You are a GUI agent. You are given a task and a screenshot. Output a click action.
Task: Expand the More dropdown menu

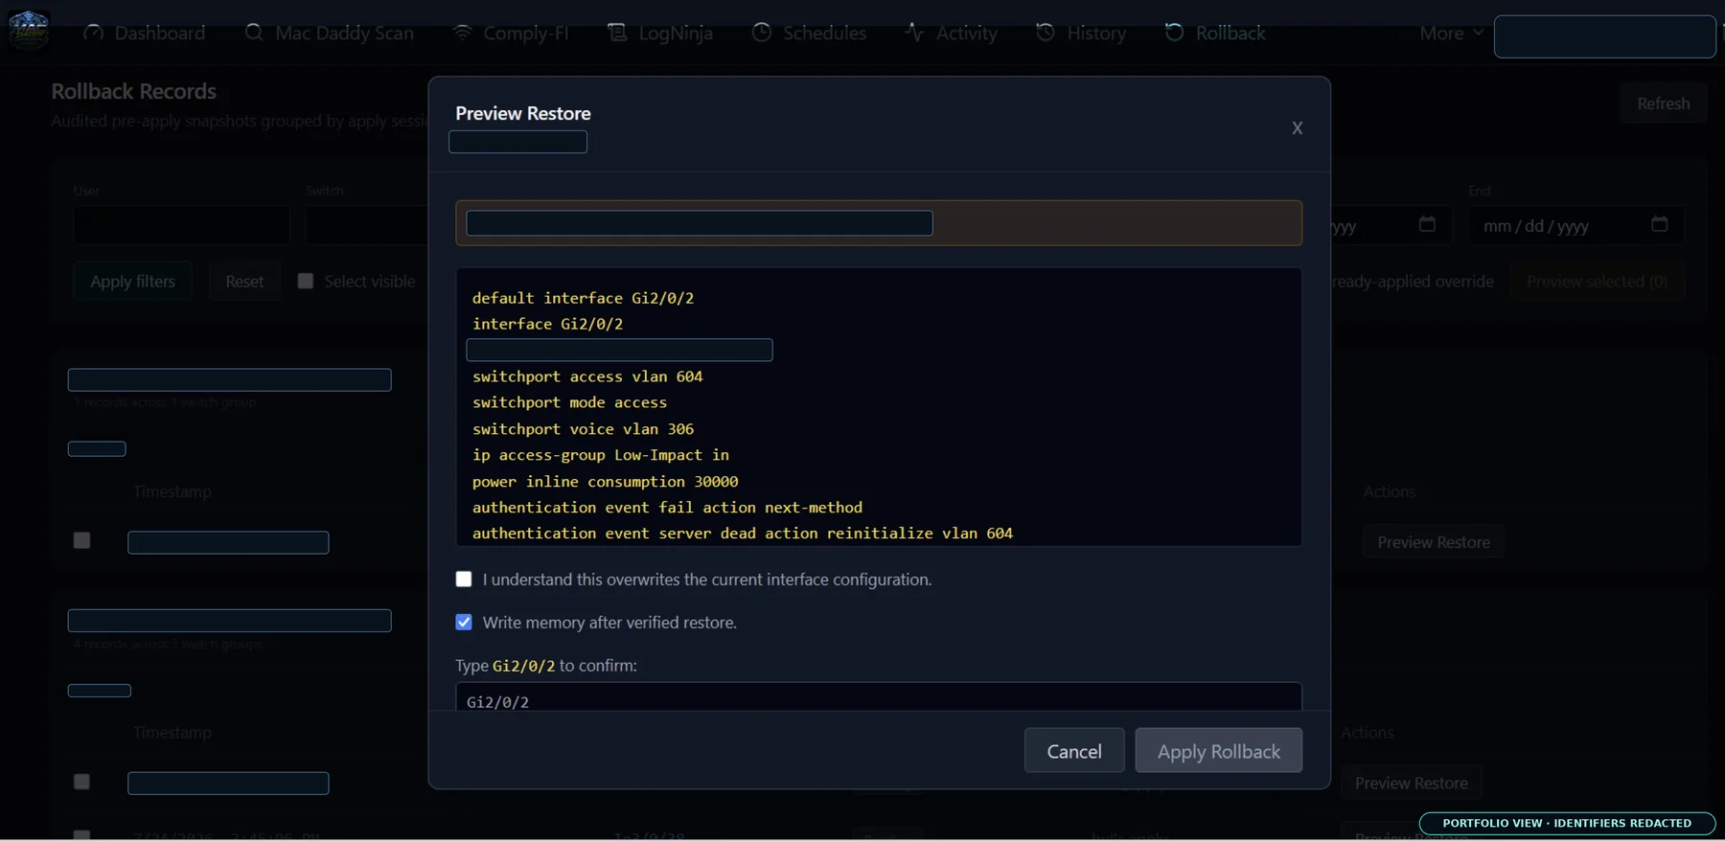tap(1452, 33)
